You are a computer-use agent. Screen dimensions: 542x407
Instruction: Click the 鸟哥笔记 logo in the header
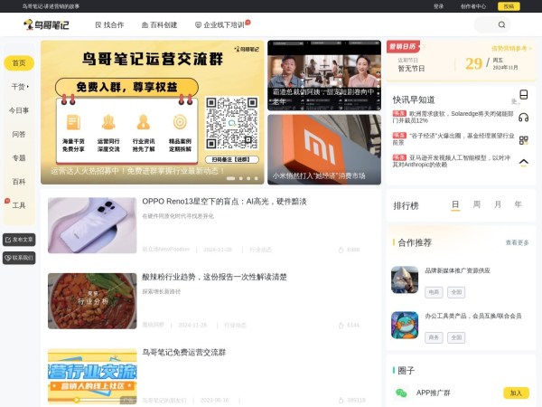coord(46,24)
